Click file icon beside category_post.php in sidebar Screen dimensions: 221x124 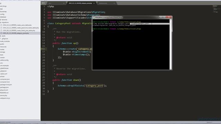1,33
